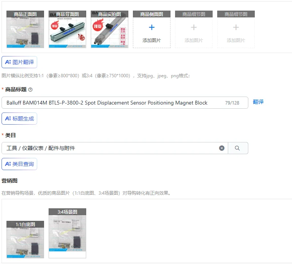Click the 翻译 link next to the title
Viewport: 292px width, 264px height.
click(258, 102)
